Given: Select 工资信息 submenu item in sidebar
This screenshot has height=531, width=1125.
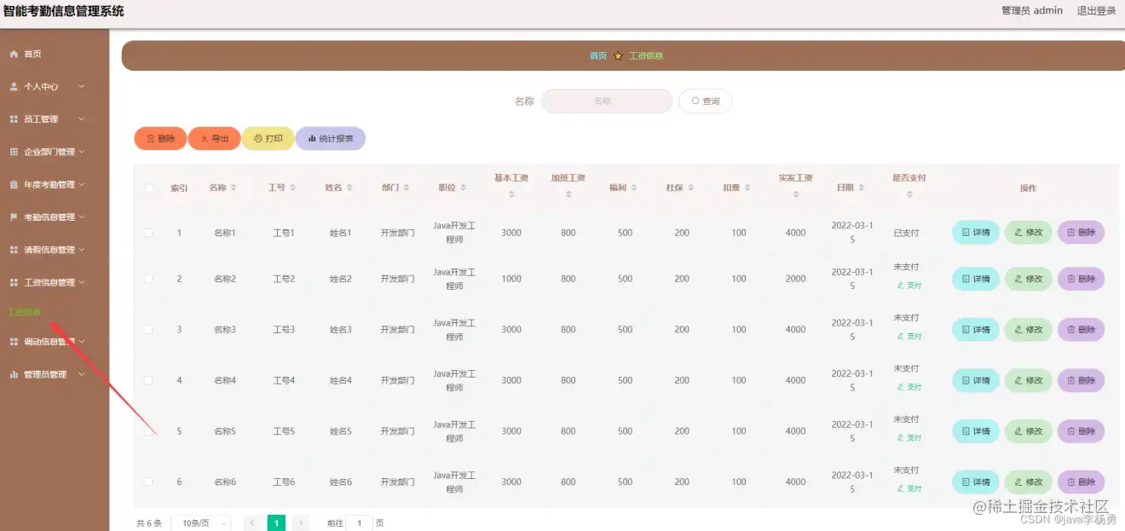Looking at the screenshot, I should (x=24, y=312).
